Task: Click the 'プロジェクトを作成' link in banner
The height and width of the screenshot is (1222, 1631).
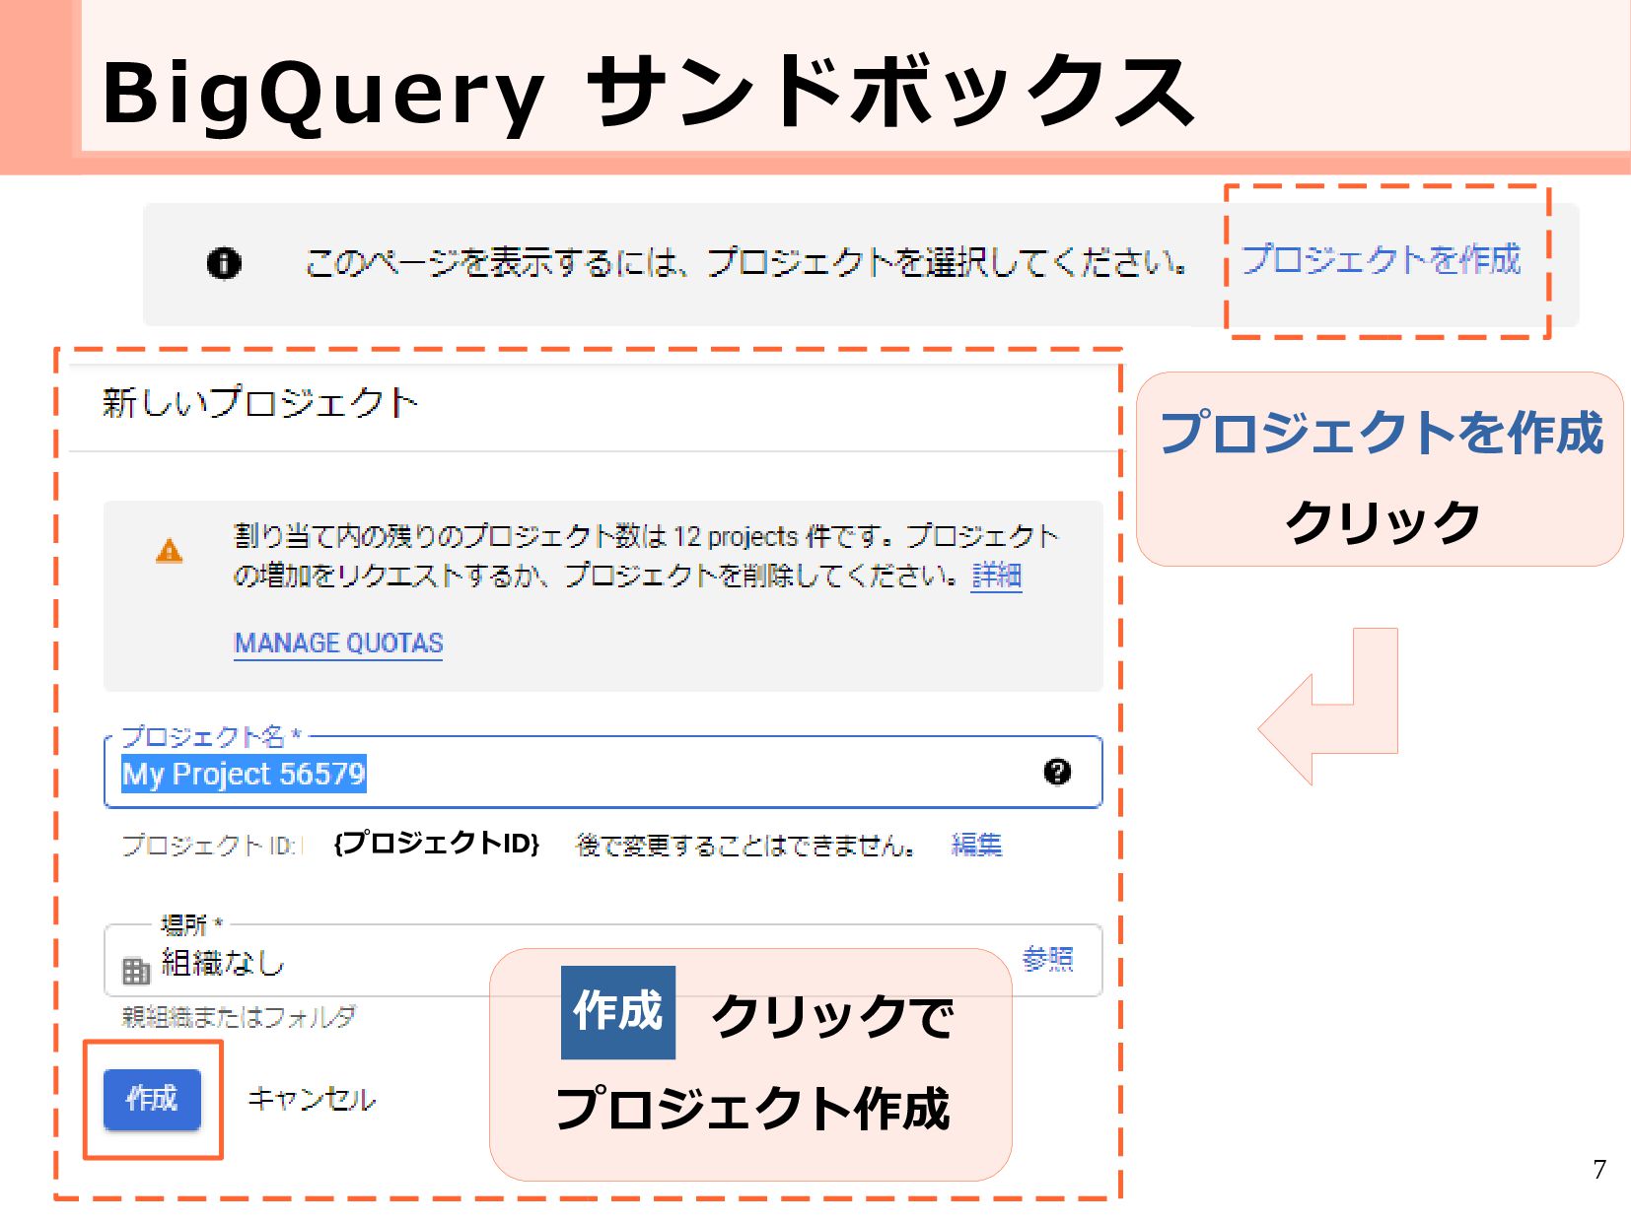Action: coord(1381,259)
